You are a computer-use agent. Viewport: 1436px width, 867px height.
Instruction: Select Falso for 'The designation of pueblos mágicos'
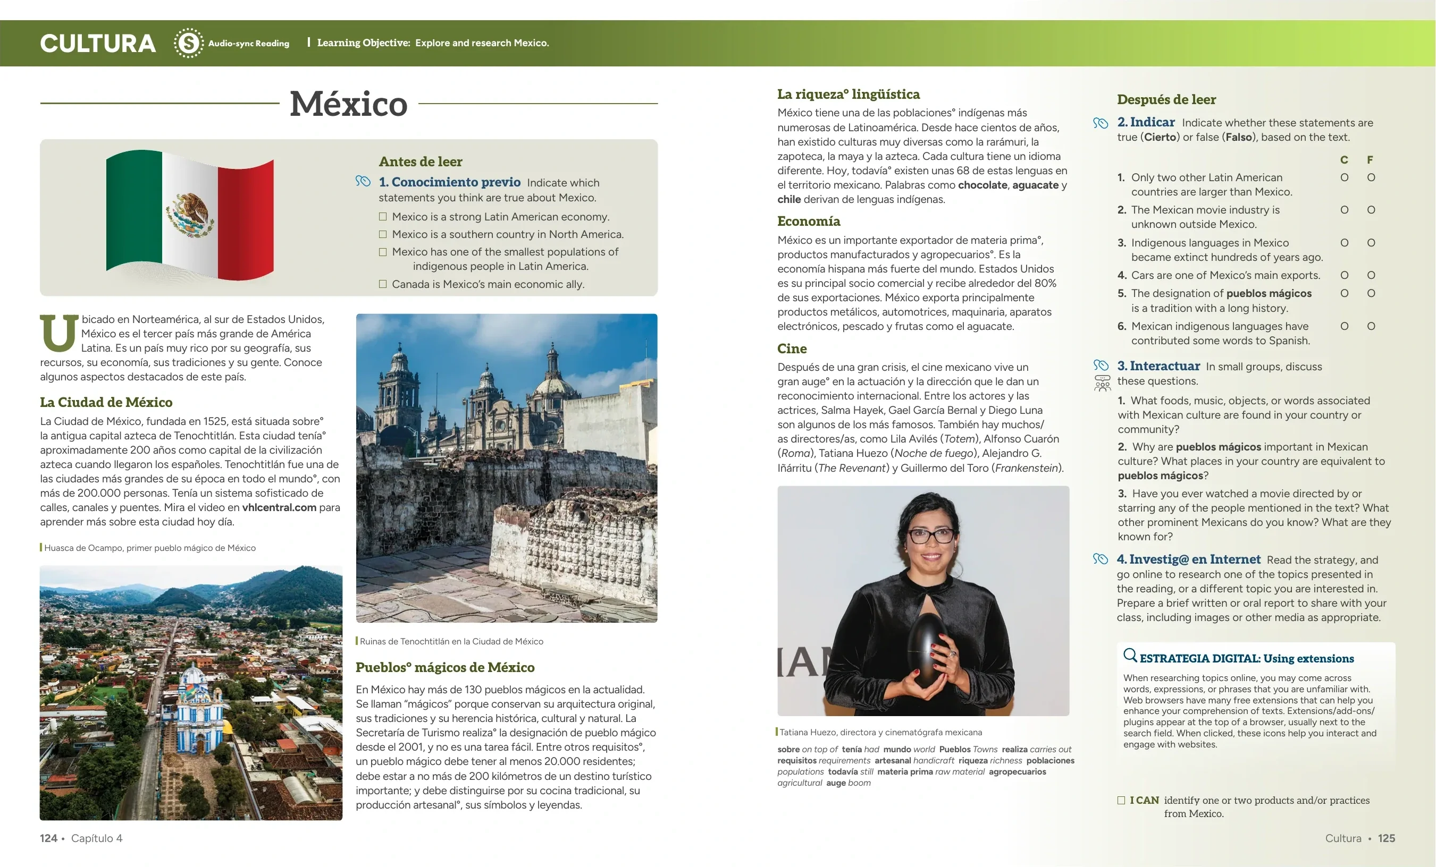[1371, 293]
